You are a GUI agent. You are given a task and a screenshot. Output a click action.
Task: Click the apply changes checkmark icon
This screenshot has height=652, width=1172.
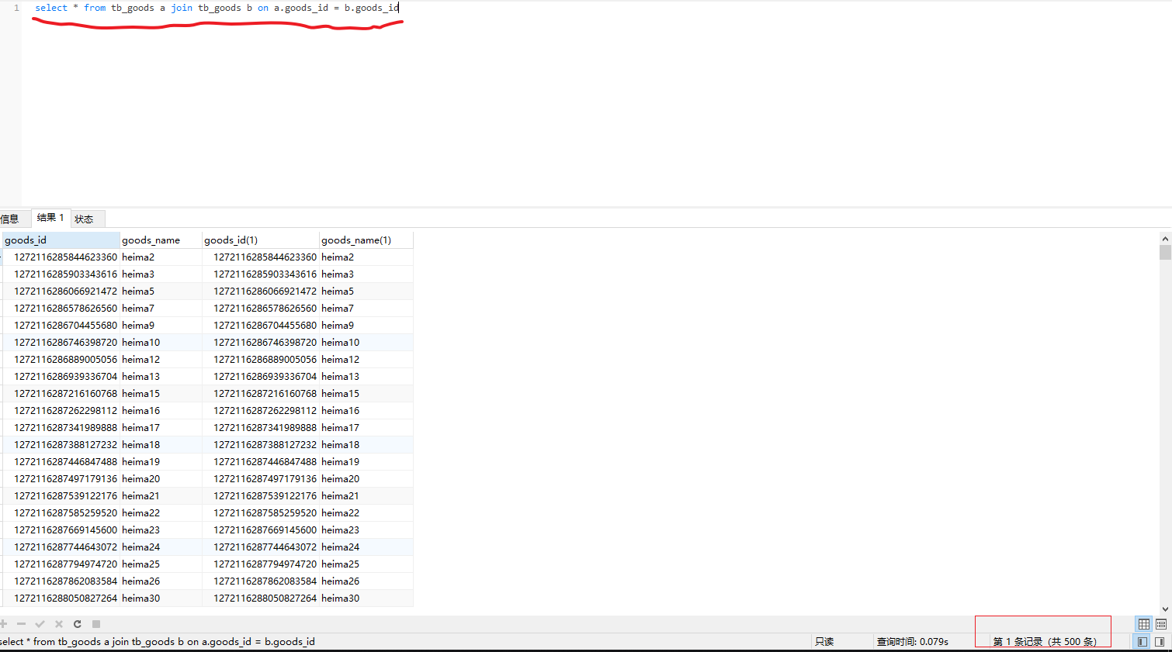[x=40, y=624]
